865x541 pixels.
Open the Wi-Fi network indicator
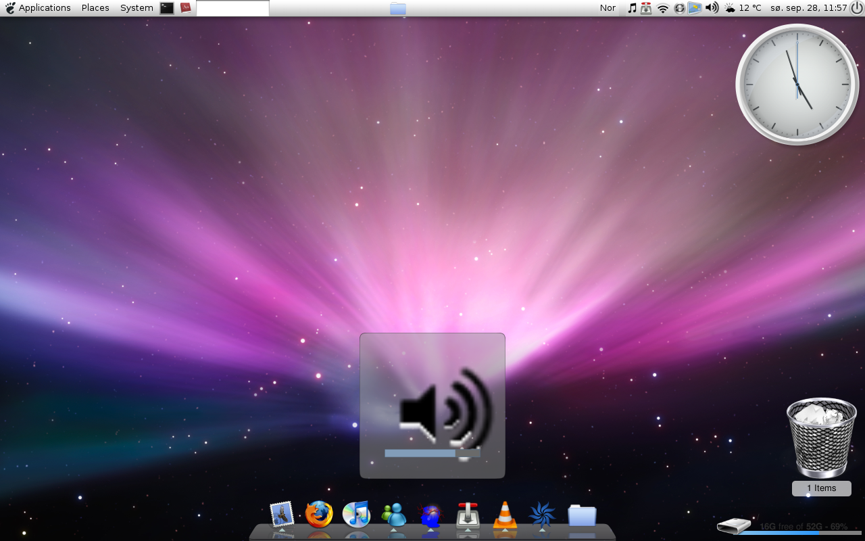663,8
